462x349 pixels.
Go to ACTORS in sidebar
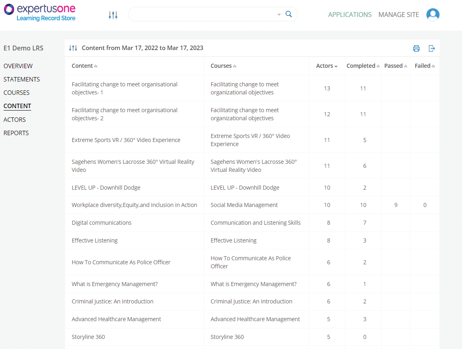point(15,120)
